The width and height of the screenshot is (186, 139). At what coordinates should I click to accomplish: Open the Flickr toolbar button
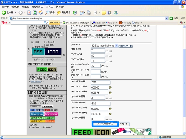point(110,23)
